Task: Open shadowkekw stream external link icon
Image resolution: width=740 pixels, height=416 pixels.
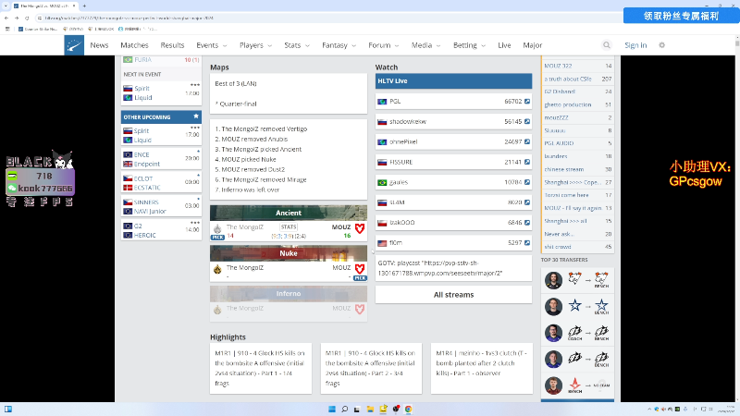Action: pyautogui.click(x=527, y=122)
